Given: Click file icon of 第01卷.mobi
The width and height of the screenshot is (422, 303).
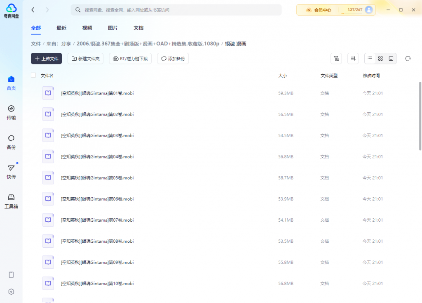Looking at the screenshot, I should (48, 93).
